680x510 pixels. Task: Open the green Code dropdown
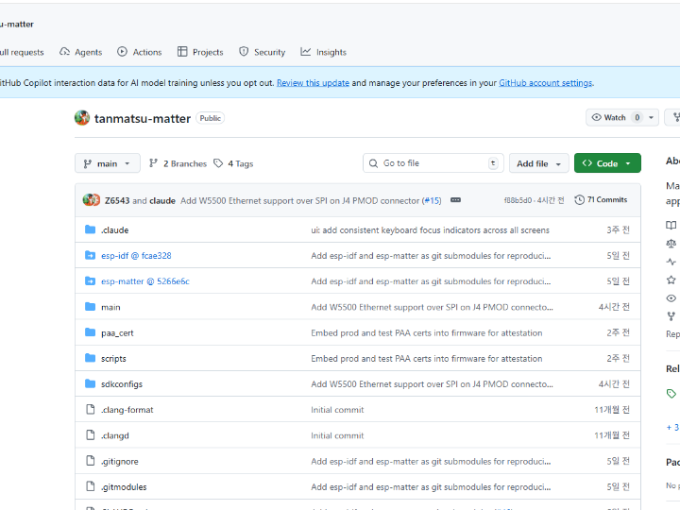(606, 163)
